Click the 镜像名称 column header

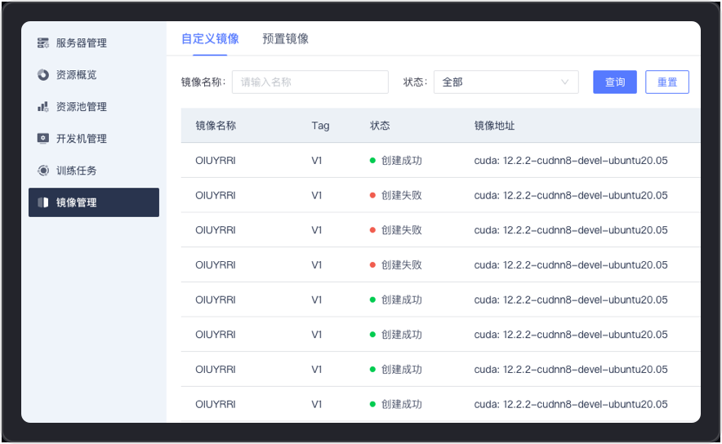click(x=216, y=126)
